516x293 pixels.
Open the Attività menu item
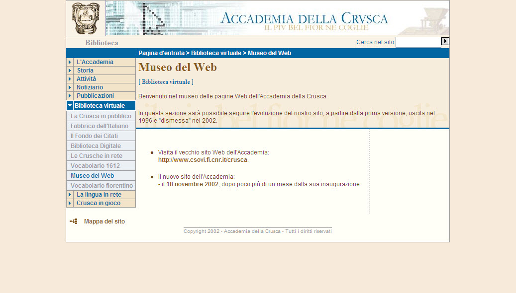[x=86, y=79]
